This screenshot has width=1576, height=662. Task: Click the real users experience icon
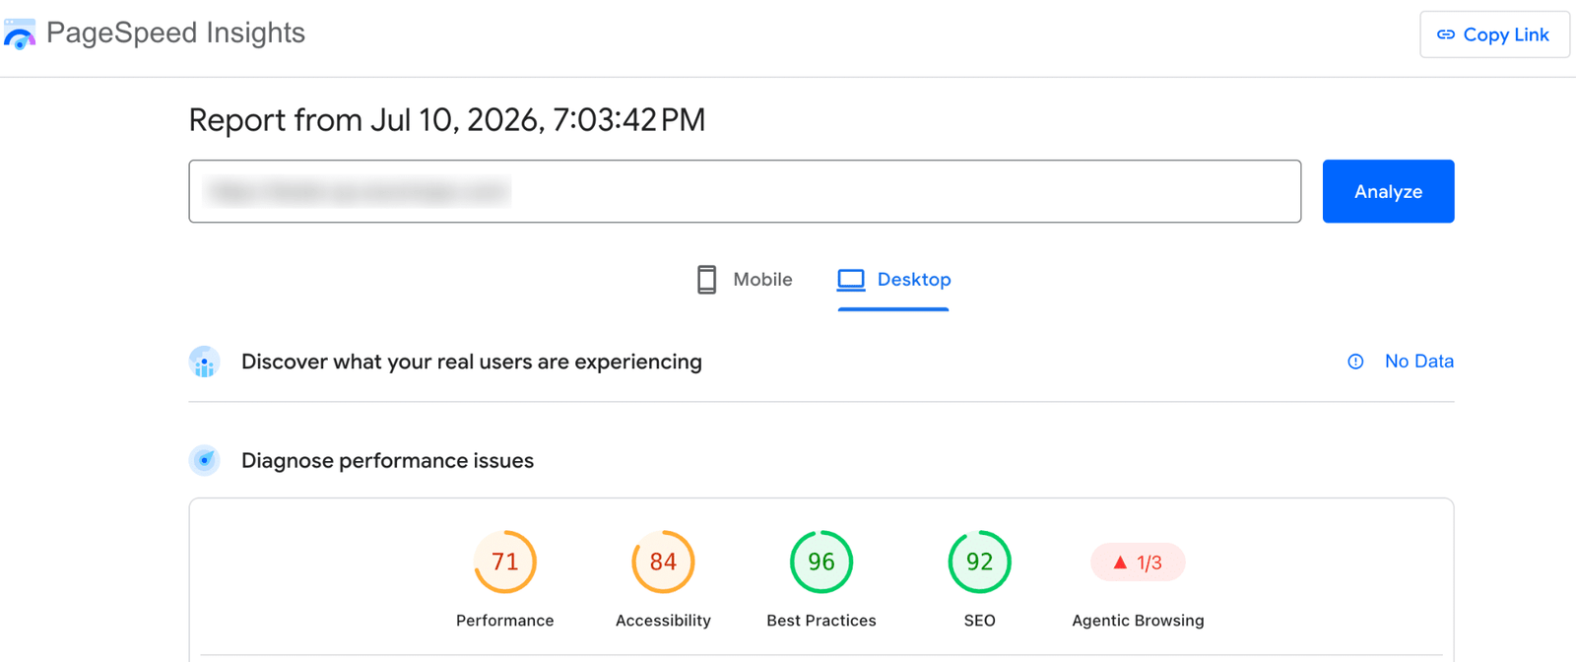coord(204,362)
